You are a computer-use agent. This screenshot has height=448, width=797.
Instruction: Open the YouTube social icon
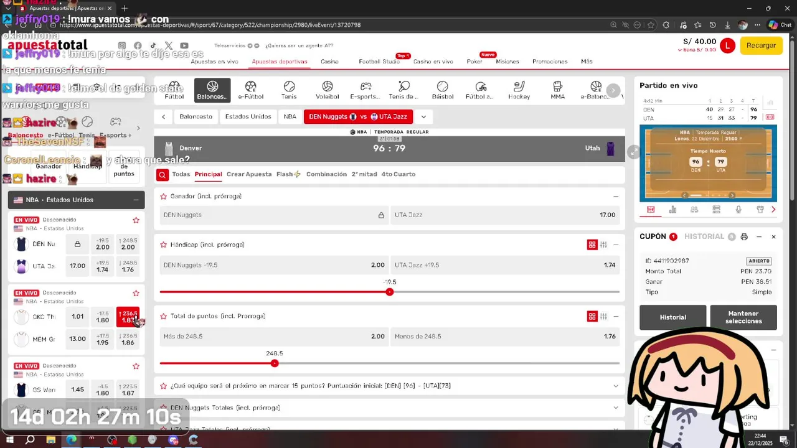click(184, 45)
